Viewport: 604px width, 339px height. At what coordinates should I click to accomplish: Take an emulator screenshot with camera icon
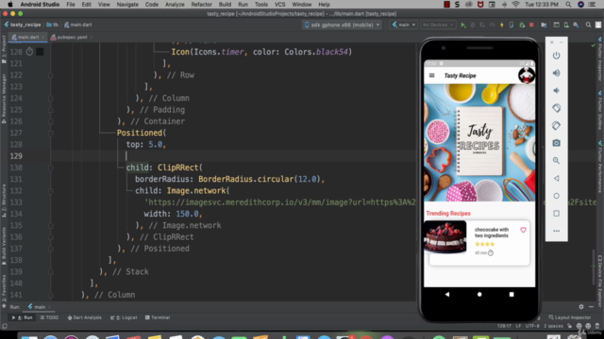pos(556,143)
